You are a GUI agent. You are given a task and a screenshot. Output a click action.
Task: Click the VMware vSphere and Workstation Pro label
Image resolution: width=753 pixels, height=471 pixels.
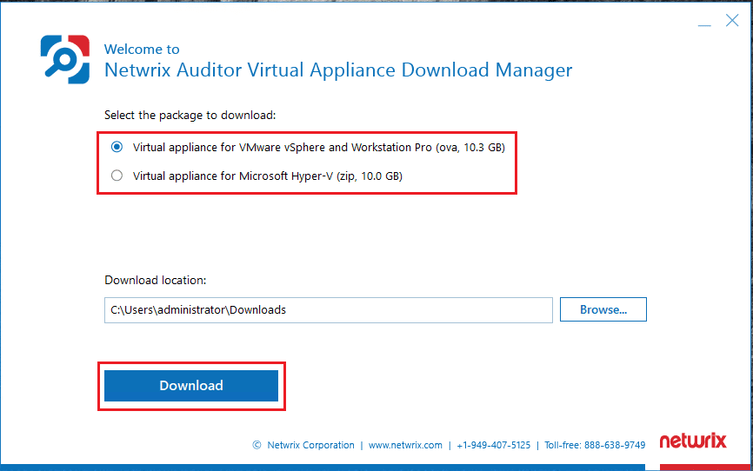tap(318, 148)
